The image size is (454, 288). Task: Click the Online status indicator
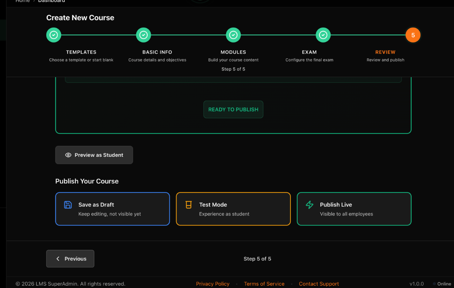click(x=442, y=284)
